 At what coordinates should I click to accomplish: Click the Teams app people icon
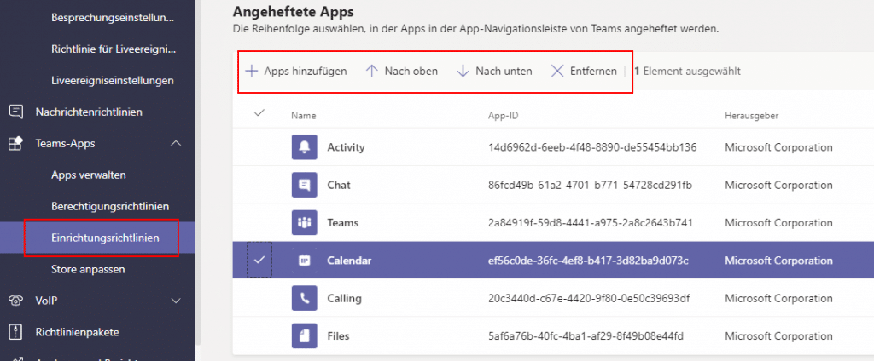tap(305, 222)
